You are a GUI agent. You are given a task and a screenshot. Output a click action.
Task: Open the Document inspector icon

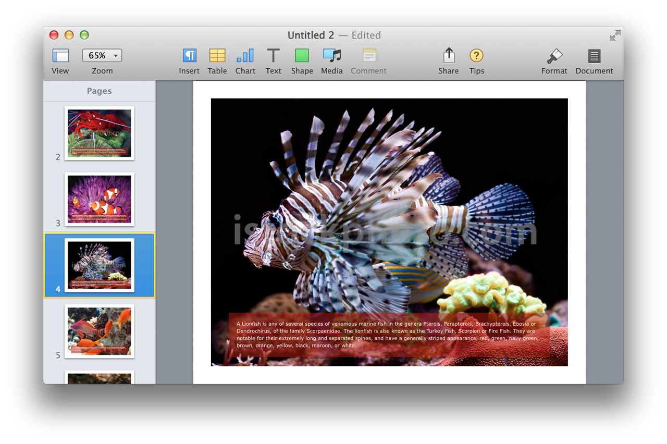click(x=594, y=55)
